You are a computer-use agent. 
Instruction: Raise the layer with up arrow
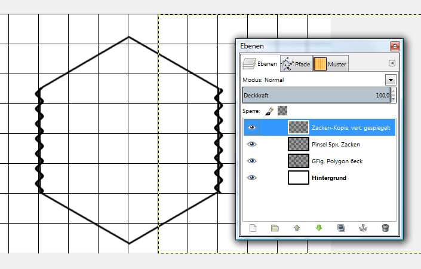pos(297,228)
